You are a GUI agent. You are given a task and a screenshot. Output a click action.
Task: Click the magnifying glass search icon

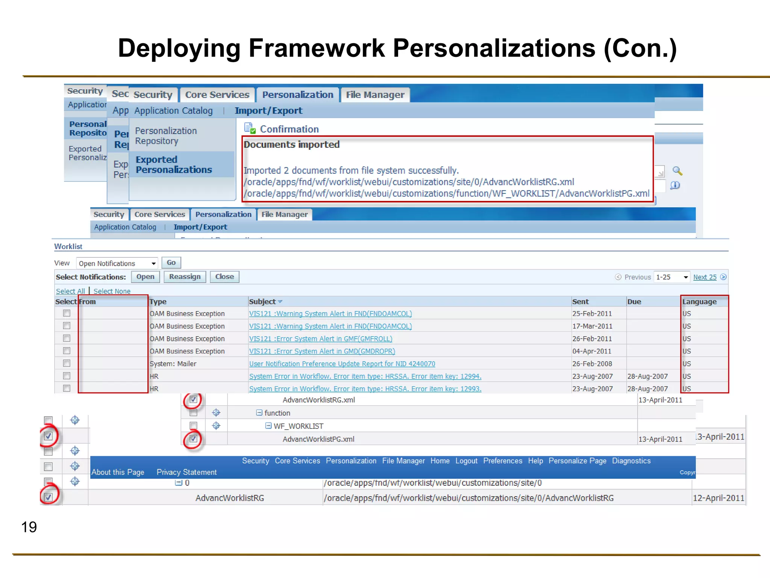tap(678, 171)
